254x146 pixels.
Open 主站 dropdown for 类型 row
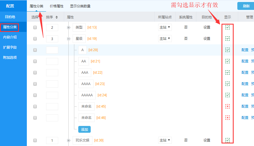165,27
